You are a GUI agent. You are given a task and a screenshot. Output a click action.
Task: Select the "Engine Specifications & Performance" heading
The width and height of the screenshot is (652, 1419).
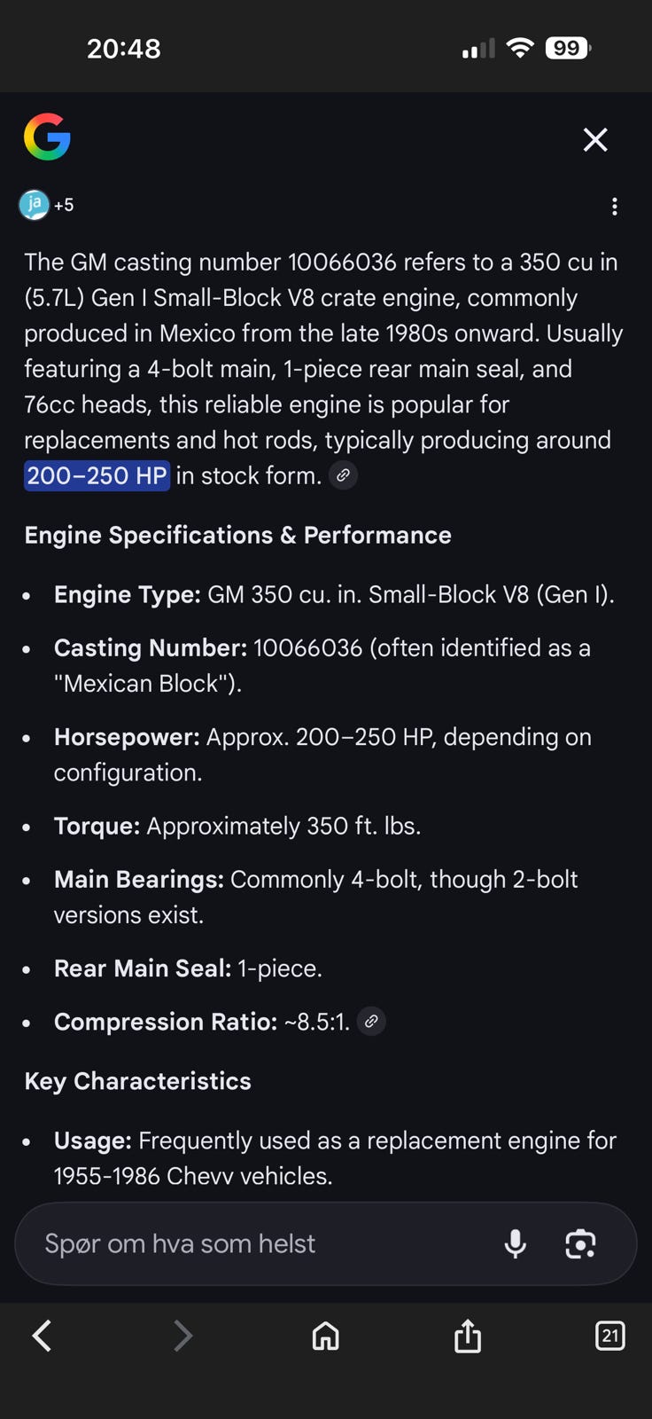[x=237, y=535]
